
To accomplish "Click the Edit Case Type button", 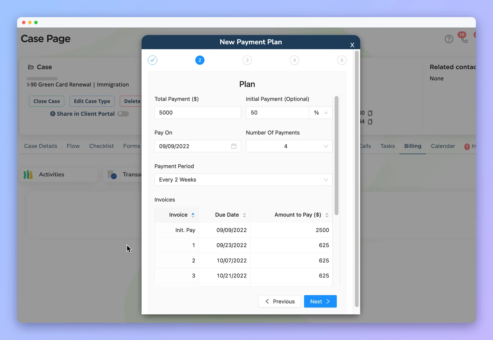I will point(92,101).
